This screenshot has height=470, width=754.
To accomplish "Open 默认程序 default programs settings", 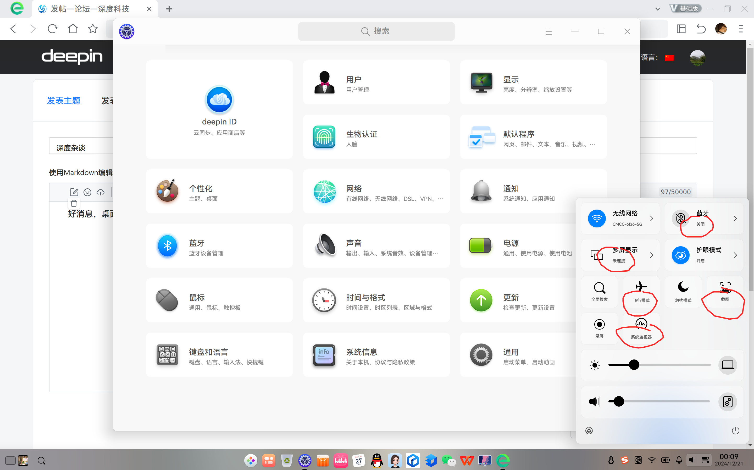I will pyautogui.click(x=533, y=137).
